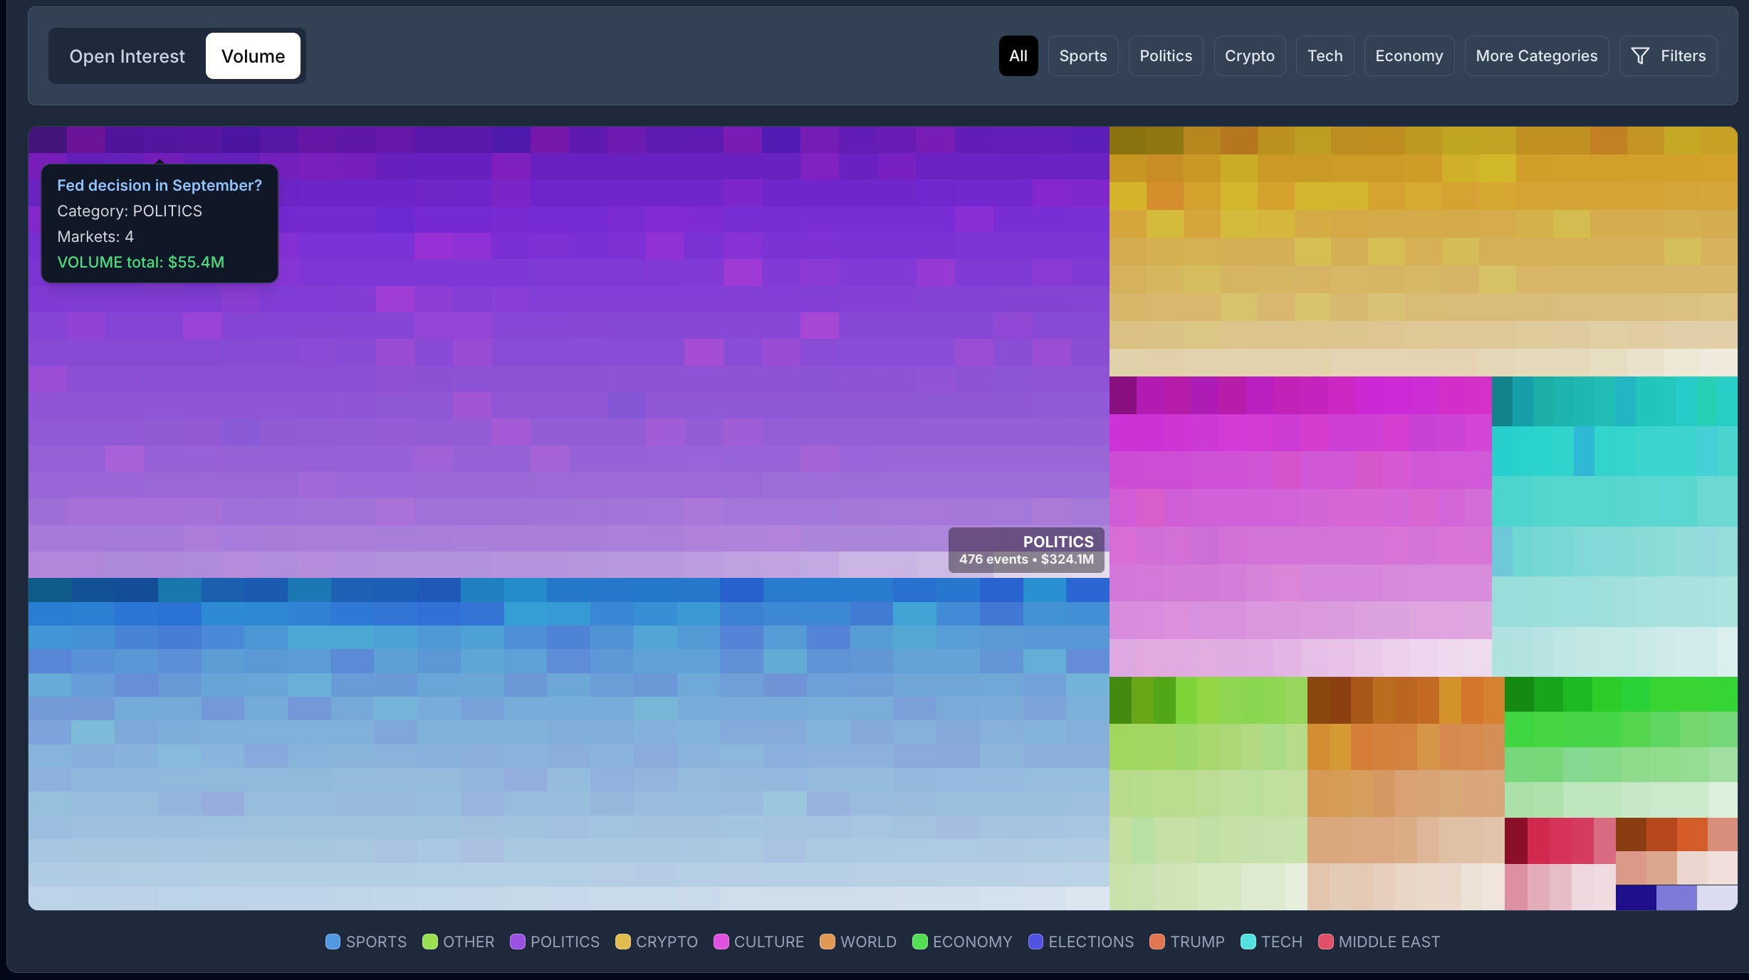The height and width of the screenshot is (980, 1749).
Task: Select the All category filter
Action: tap(1018, 56)
